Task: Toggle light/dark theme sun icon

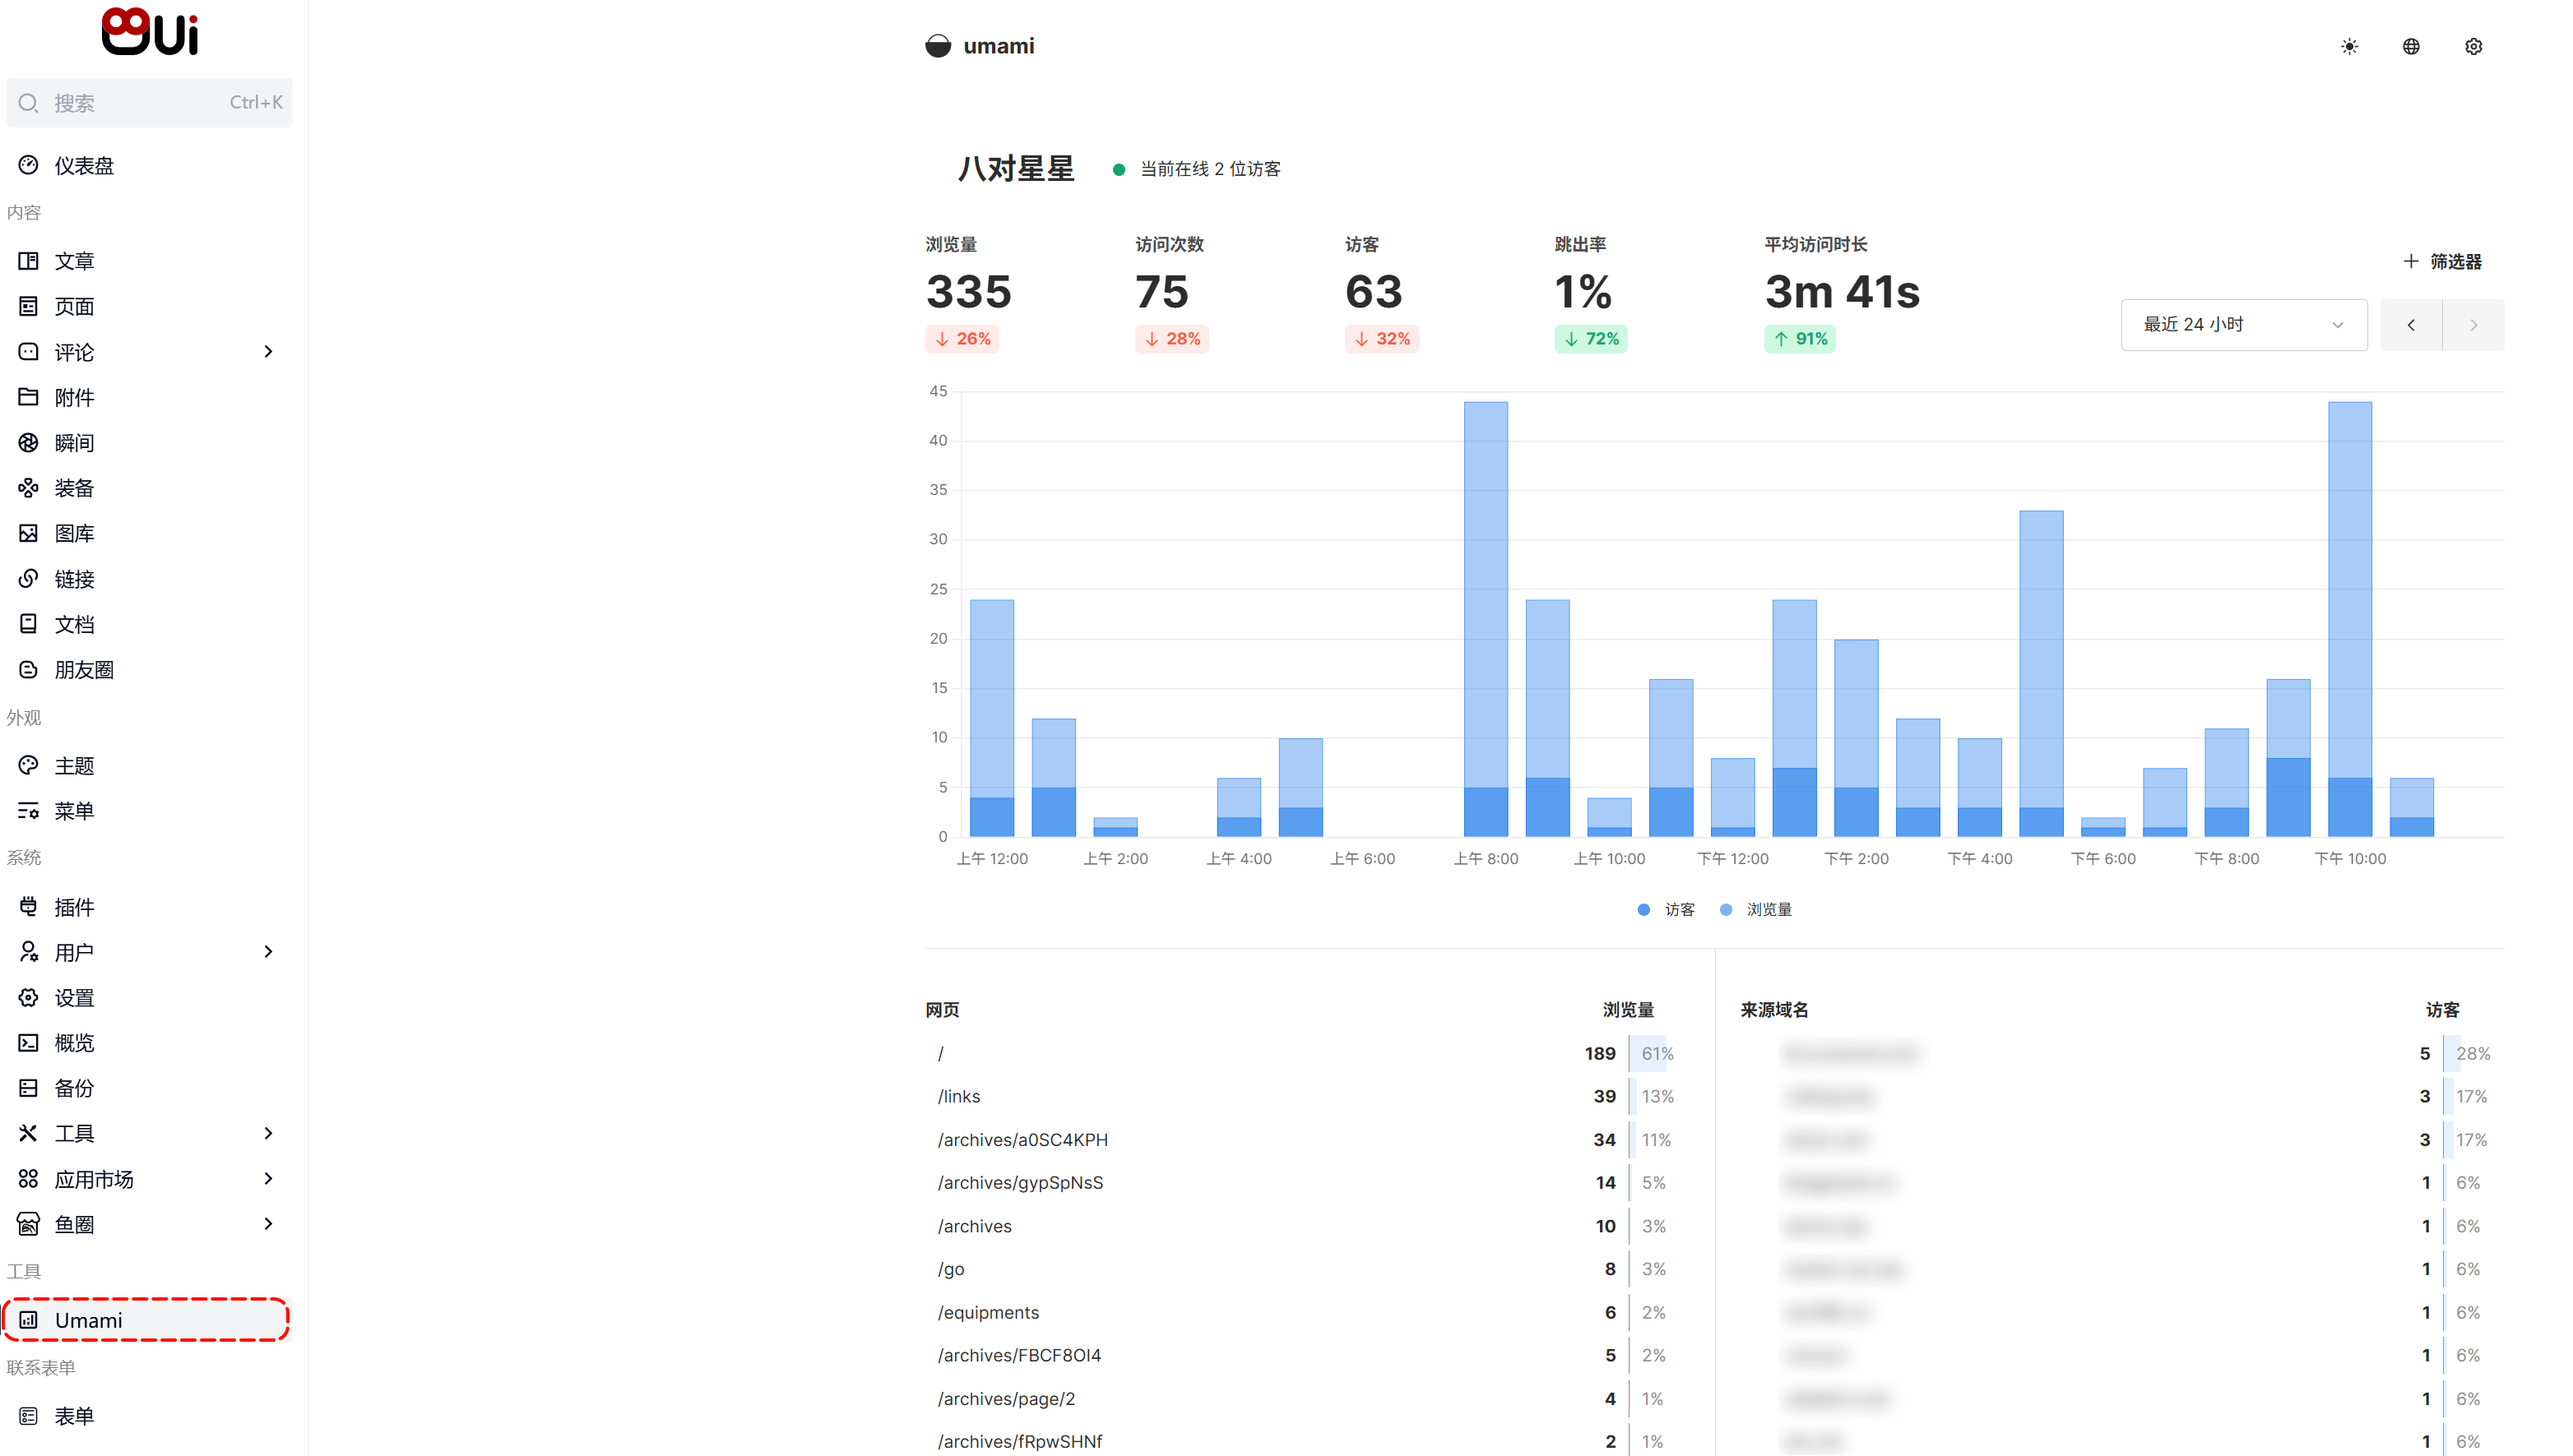Action: pos(2349,47)
